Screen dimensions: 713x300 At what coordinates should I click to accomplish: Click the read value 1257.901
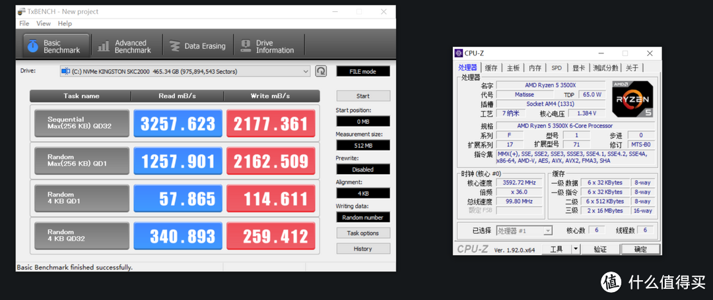(x=178, y=161)
